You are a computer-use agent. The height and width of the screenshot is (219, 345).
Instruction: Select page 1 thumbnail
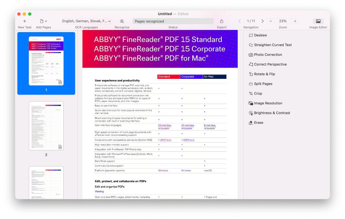coord(46,61)
